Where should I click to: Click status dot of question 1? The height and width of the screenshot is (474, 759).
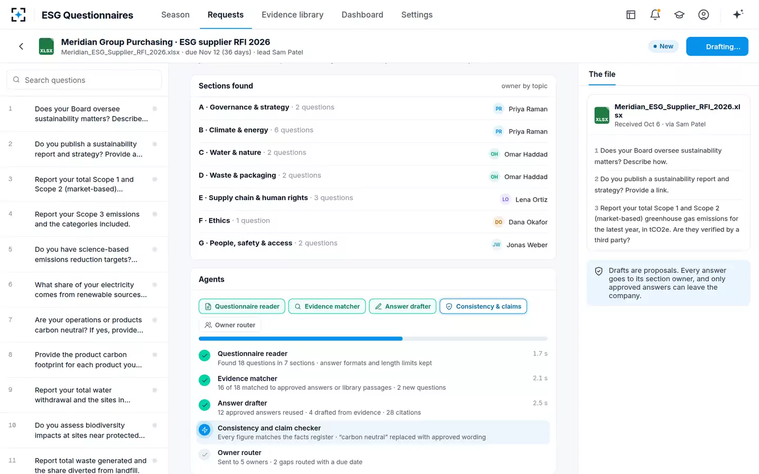[x=155, y=109]
